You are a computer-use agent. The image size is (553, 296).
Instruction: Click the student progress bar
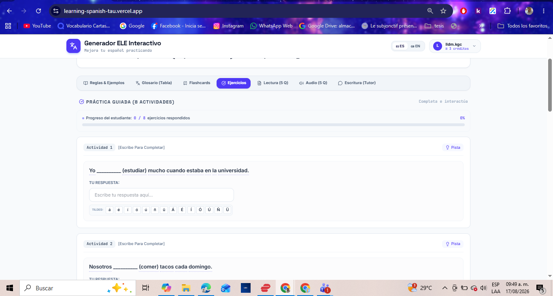tap(273, 125)
